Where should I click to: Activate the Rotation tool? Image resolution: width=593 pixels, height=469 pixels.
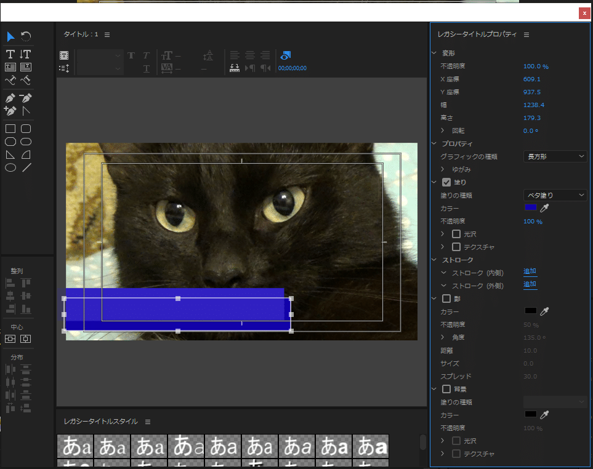click(x=26, y=37)
